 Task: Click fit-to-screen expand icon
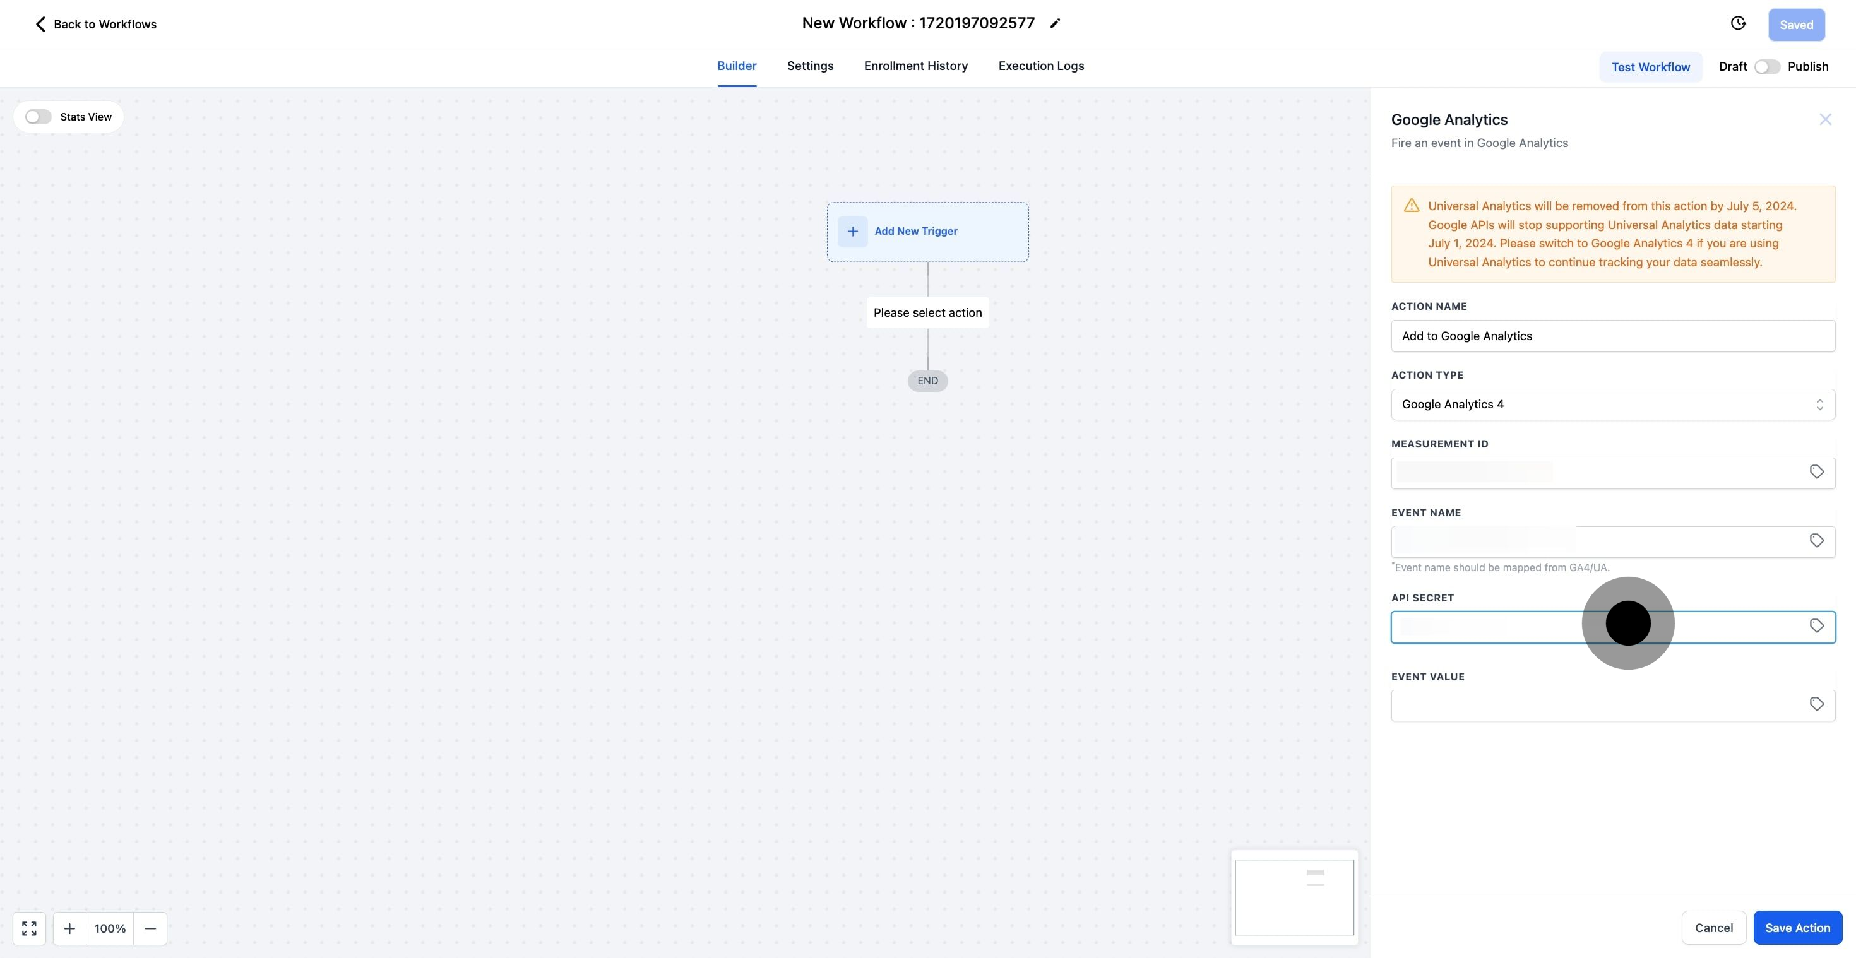30,928
